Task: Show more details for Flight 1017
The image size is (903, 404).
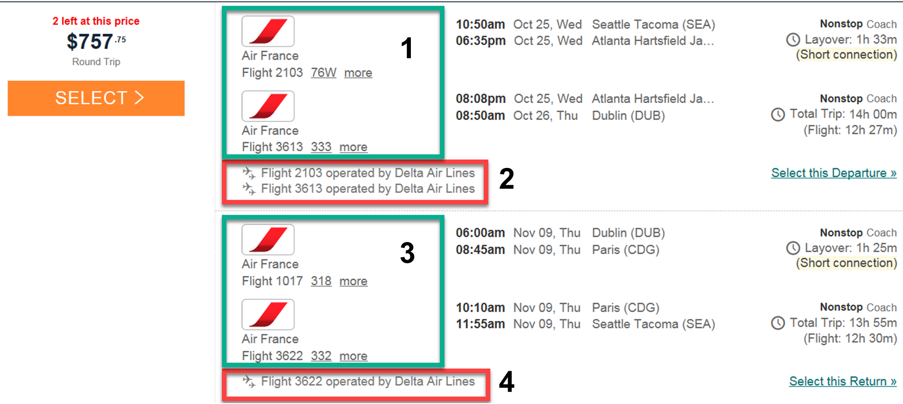Action: 353,281
